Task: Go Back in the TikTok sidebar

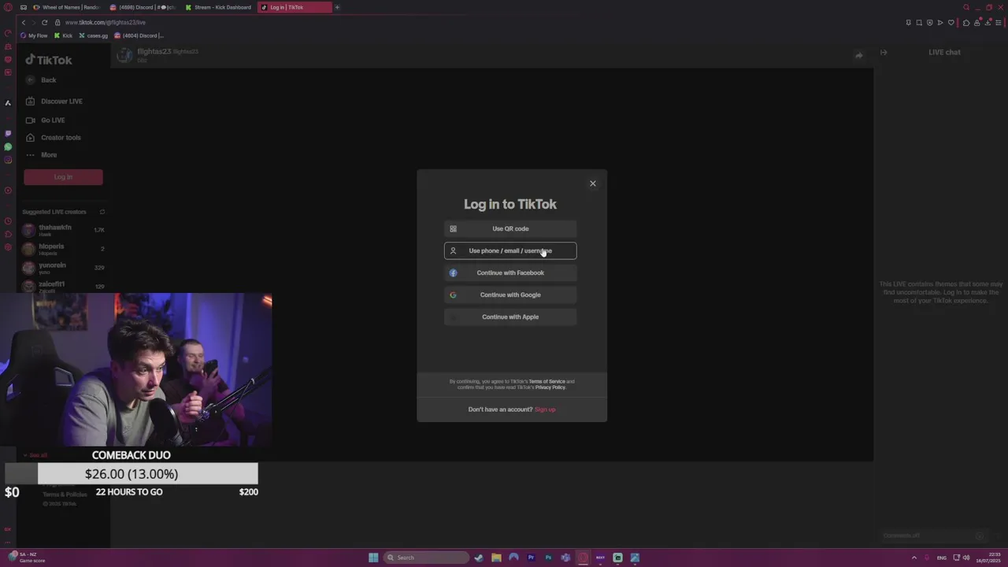Action: [x=41, y=80]
